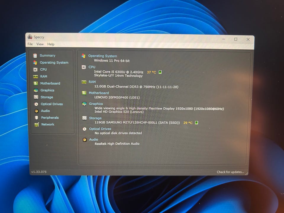
Task: Click green CPU temperature indicator beside 37 °C
Action: [160, 72]
